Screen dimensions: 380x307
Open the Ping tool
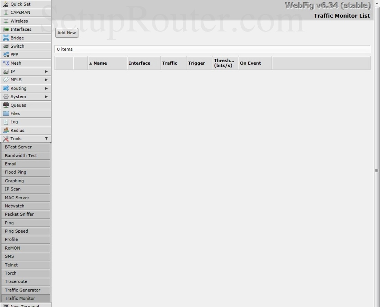[26, 223]
